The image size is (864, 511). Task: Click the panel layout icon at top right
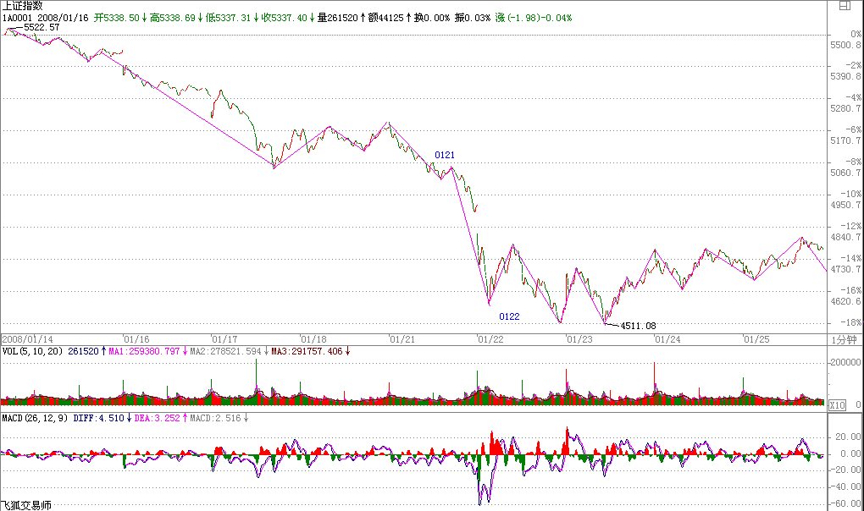pyautogui.click(x=844, y=5)
